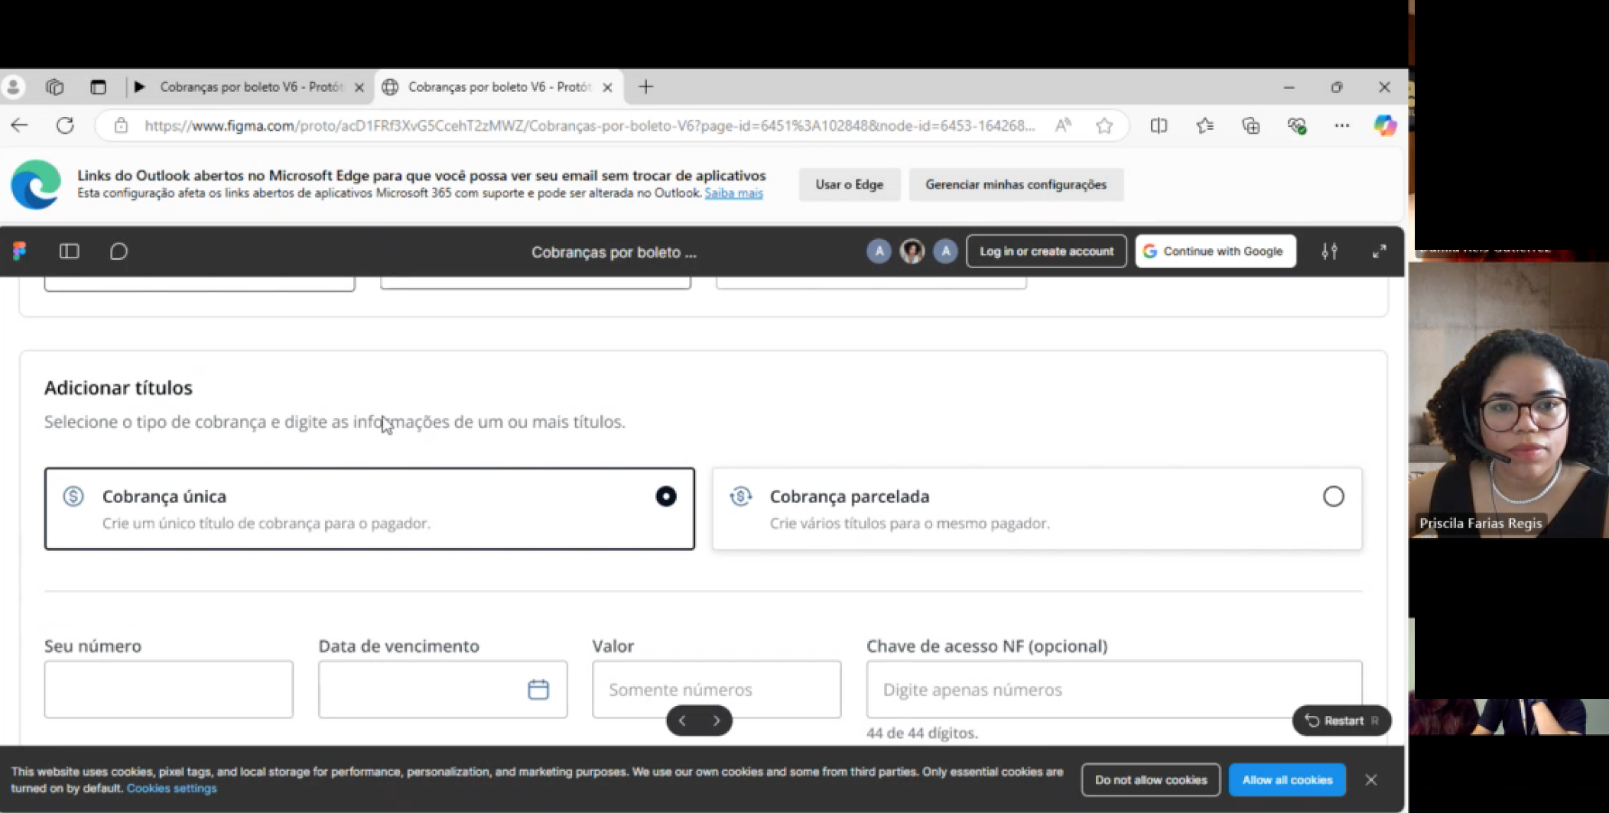Screen dimensions: 1609x813
Task: Click the Figma logo icon
Action: pos(20,251)
